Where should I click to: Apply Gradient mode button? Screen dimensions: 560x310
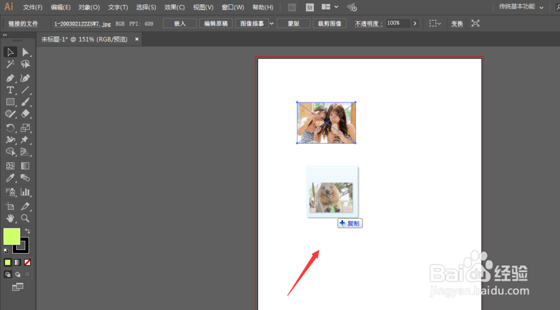coord(17,262)
